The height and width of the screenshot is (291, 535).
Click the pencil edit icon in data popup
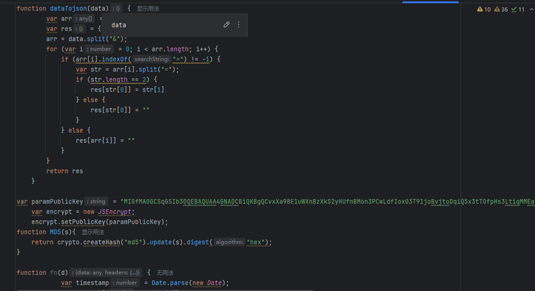click(x=227, y=25)
